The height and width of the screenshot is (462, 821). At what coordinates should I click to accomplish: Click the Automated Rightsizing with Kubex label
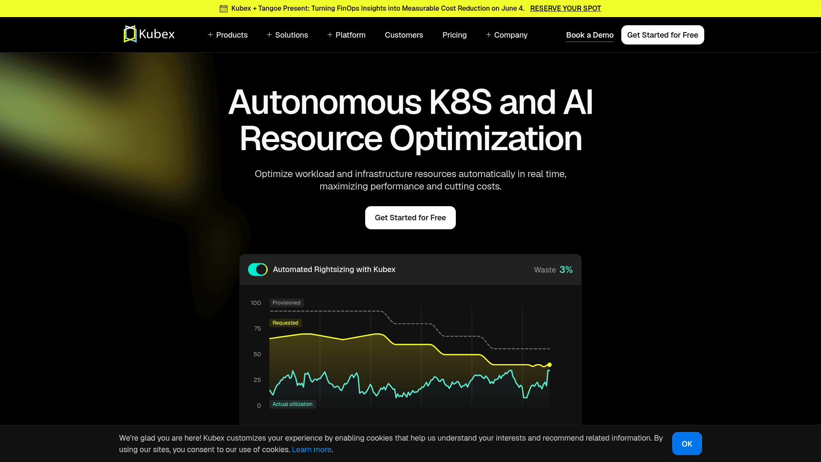[x=334, y=269]
